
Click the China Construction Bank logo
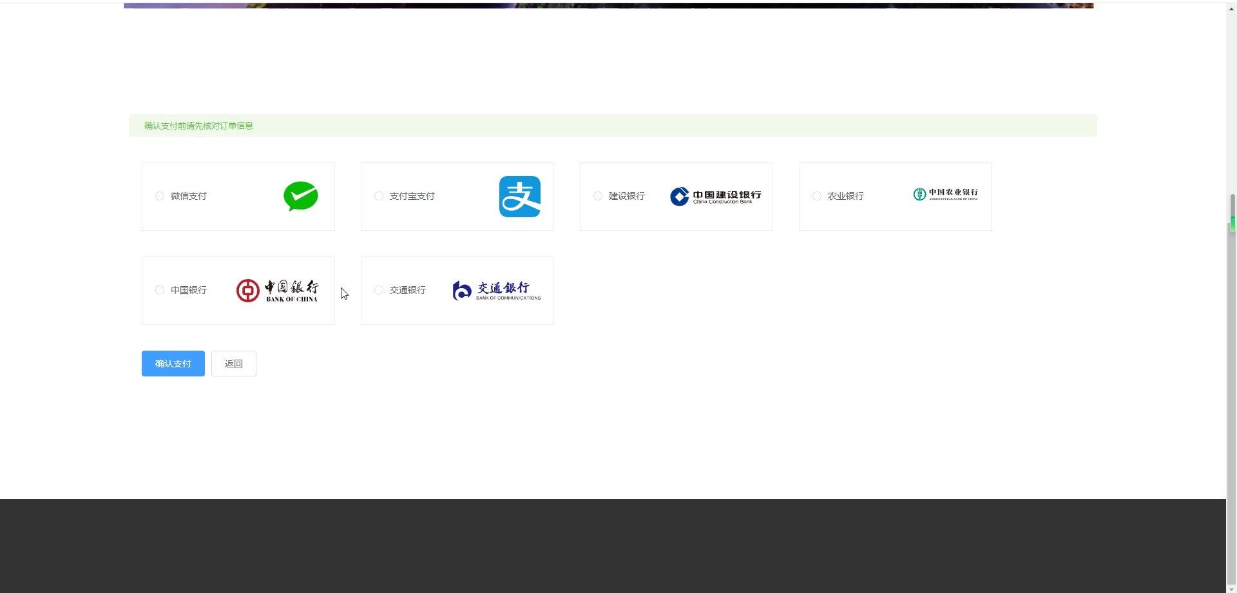pos(715,197)
